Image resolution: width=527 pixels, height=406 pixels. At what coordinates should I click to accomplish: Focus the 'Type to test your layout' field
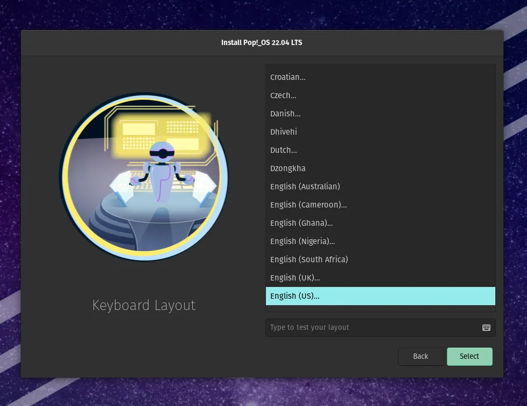pyautogui.click(x=371, y=328)
